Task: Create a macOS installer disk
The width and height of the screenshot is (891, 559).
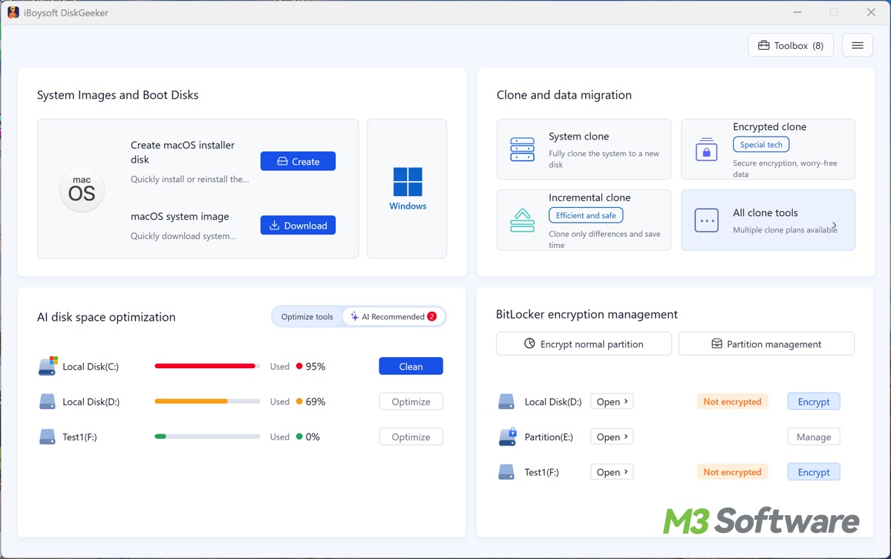Action: [298, 161]
